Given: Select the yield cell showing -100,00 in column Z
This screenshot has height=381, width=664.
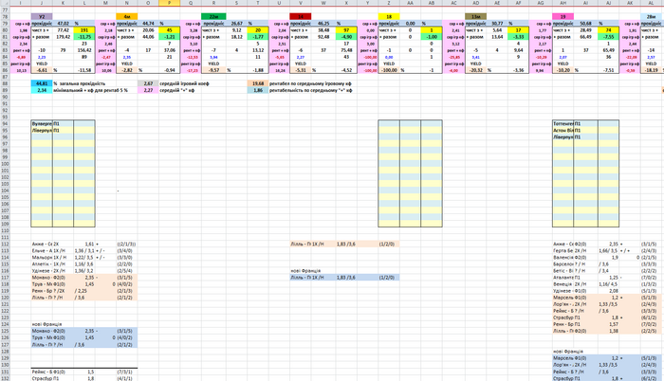Looking at the screenshot, I should tap(389, 70).
